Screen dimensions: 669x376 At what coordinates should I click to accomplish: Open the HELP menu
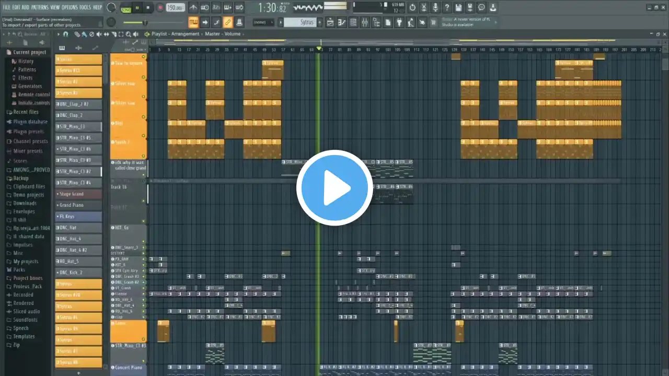pos(98,7)
